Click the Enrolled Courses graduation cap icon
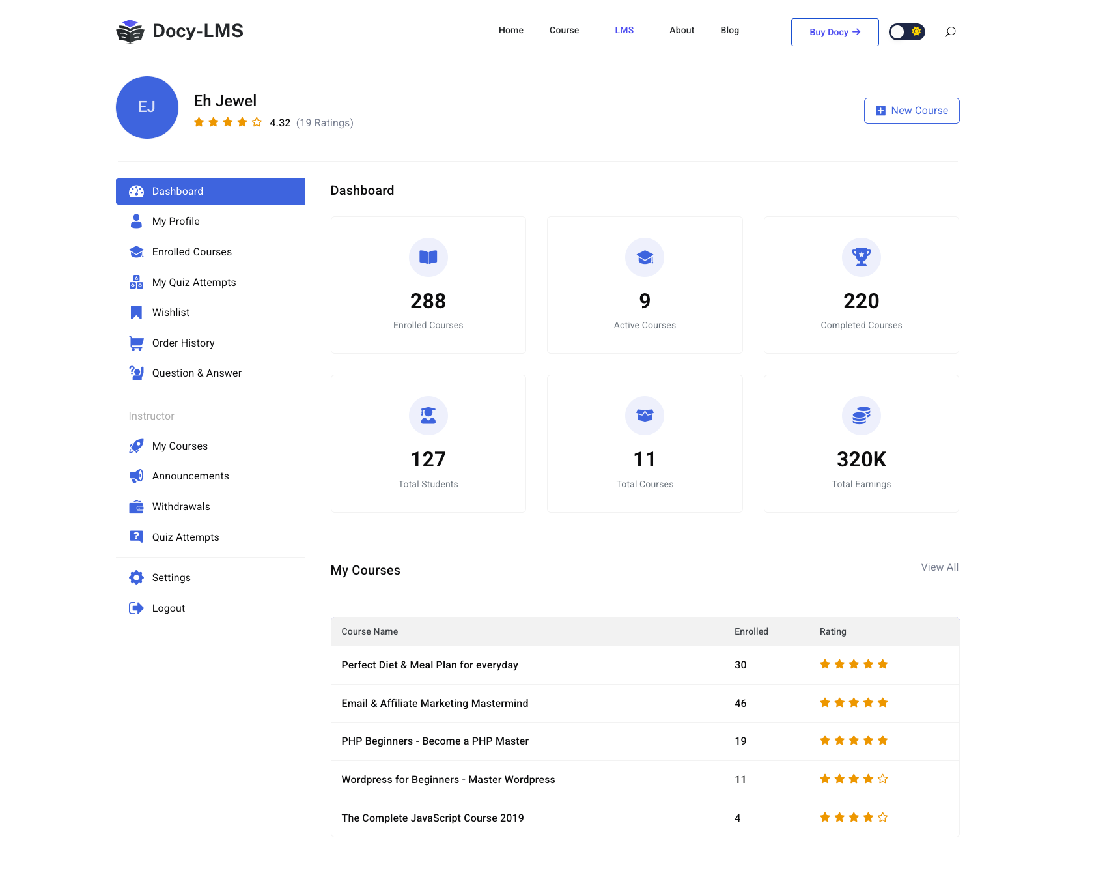 [x=136, y=252]
